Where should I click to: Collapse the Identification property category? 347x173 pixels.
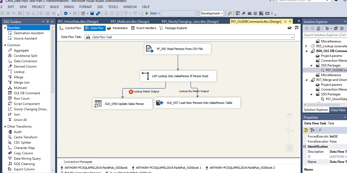305,147
